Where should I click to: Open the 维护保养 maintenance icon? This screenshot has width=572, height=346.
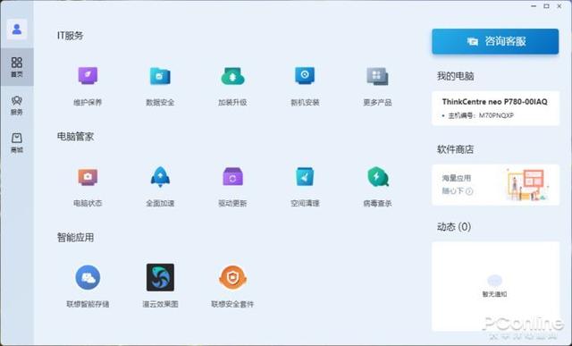click(88, 76)
